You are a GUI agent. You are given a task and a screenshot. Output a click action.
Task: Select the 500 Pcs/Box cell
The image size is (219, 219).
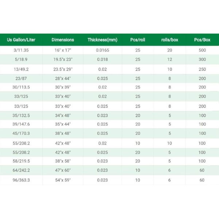(x=202, y=50)
